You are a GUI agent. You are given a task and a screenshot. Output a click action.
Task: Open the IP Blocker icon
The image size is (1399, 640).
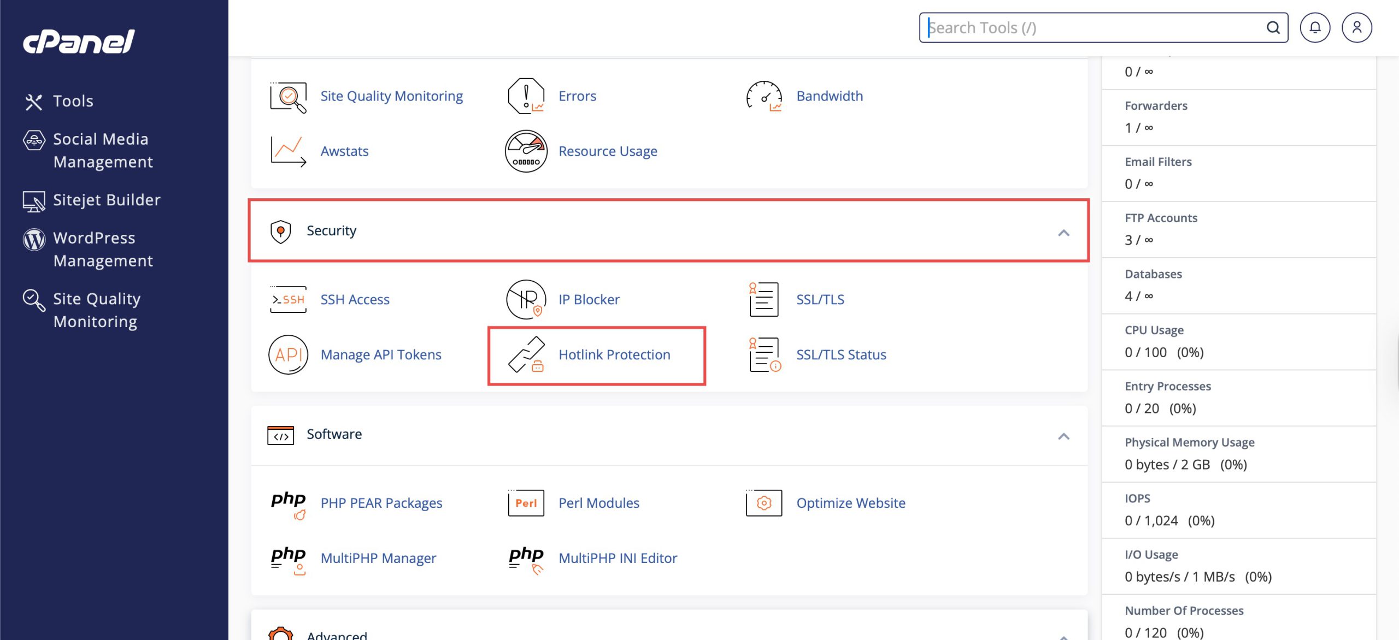point(526,299)
